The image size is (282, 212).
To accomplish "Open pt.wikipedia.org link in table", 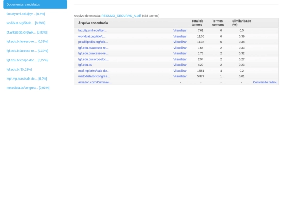I will click(93, 42).
